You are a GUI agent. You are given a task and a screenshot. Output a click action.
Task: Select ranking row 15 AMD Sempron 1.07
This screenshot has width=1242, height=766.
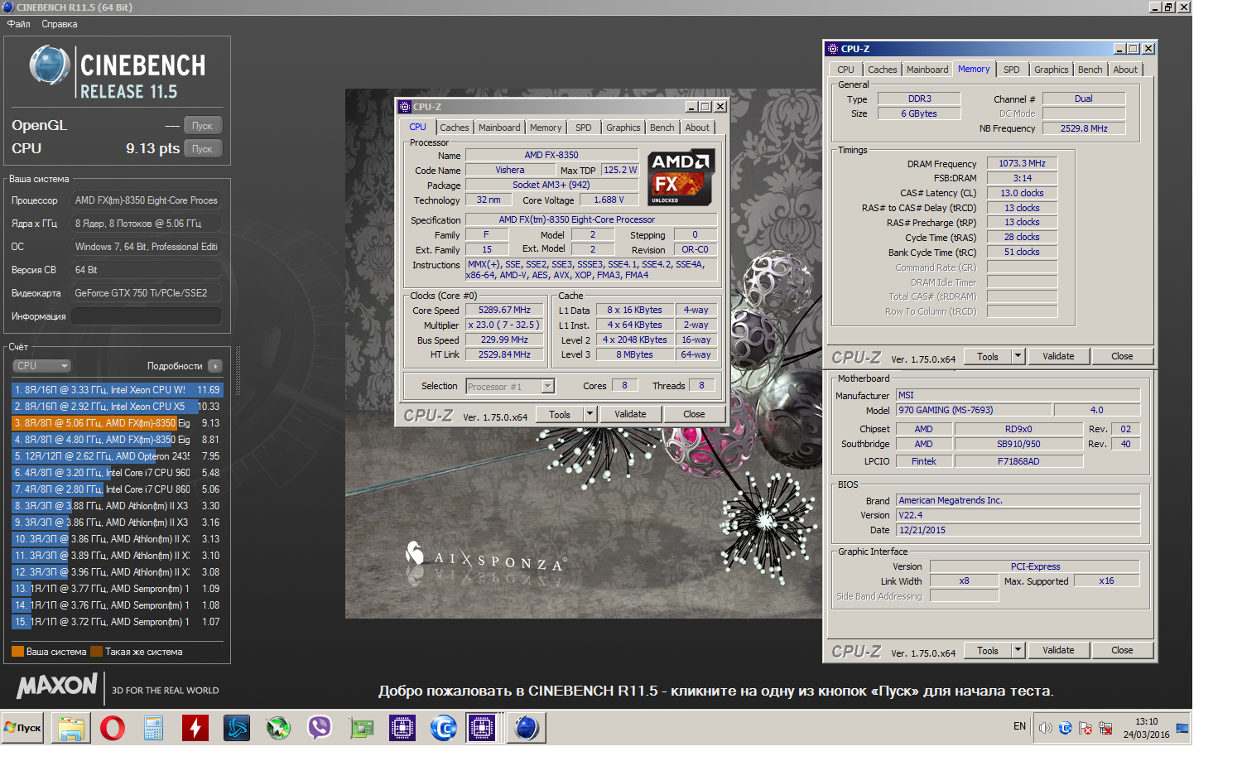coord(117,621)
